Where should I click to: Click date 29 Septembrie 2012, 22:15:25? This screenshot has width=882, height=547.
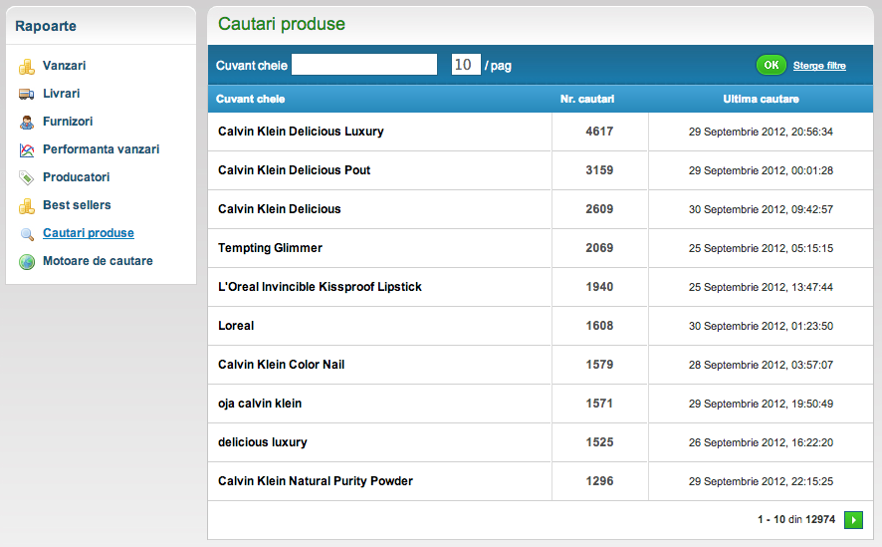pyautogui.click(x=762, y=481)
